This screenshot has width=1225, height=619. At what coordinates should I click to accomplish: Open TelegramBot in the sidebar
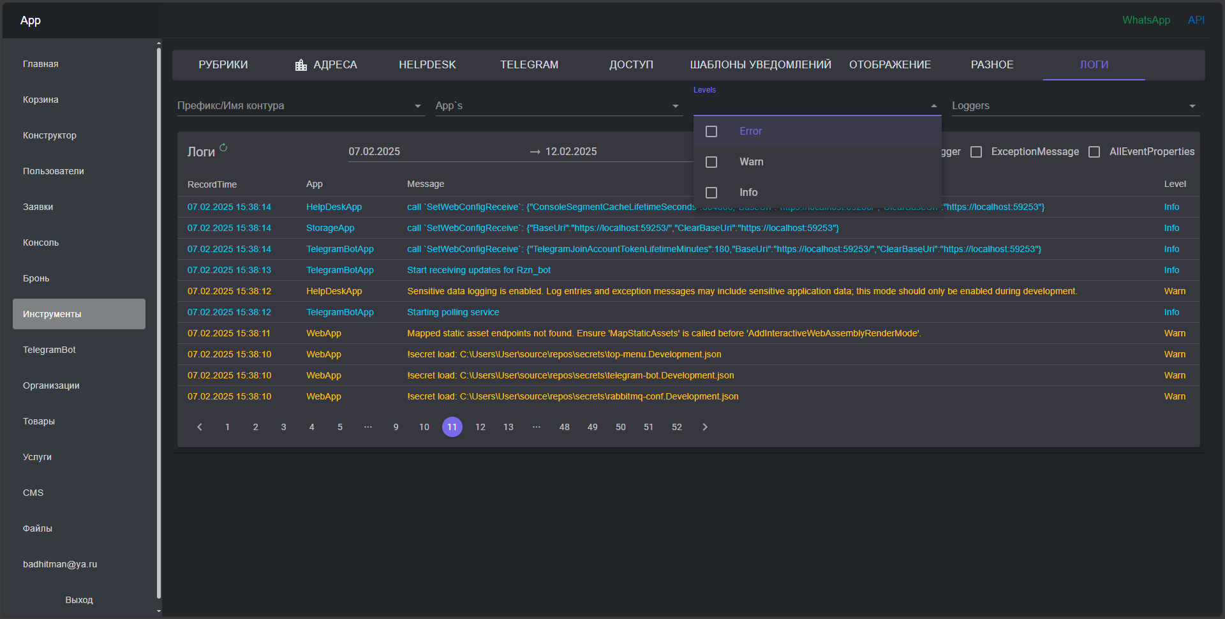click(x=79, y=350)
